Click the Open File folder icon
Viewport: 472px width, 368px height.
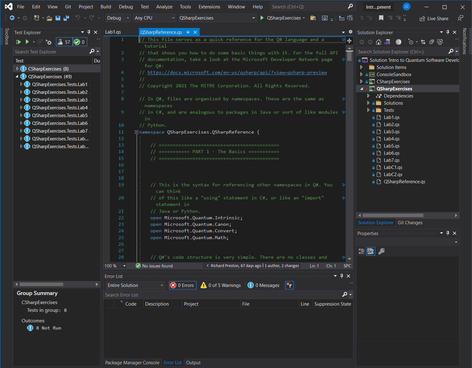pyautogui.click(x=49, y=18)
